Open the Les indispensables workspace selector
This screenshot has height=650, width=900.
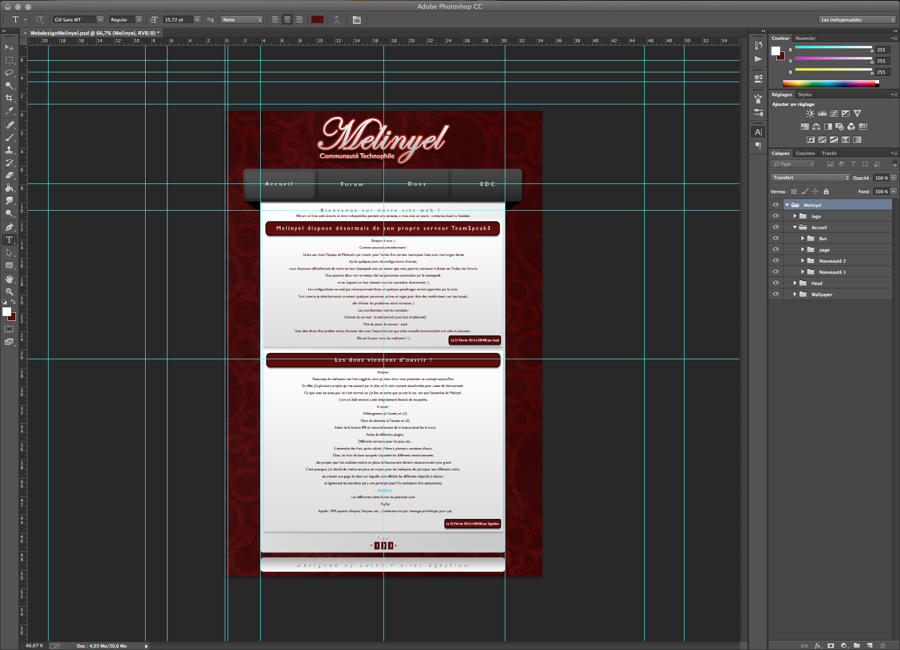(857, 19)
